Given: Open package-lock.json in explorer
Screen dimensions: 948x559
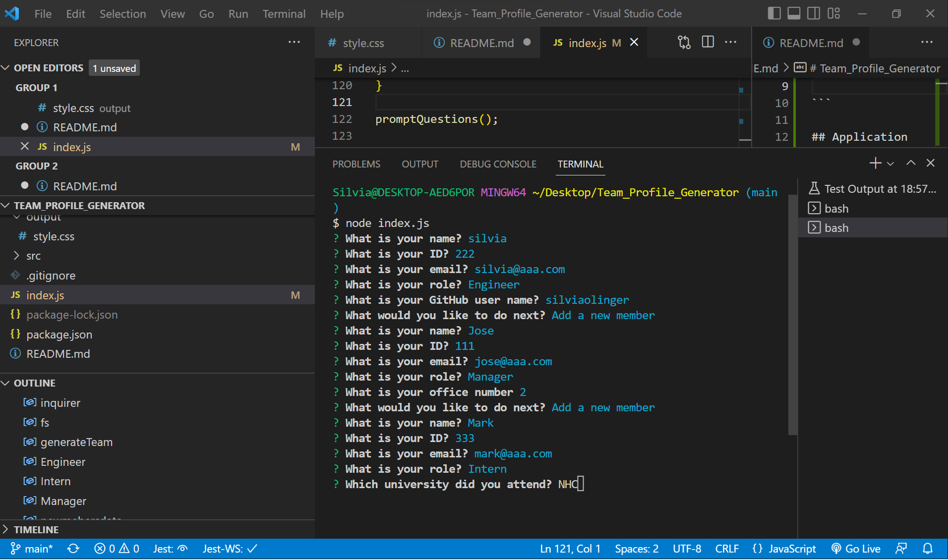Looking at the screenshot, I should pos(158,315).
